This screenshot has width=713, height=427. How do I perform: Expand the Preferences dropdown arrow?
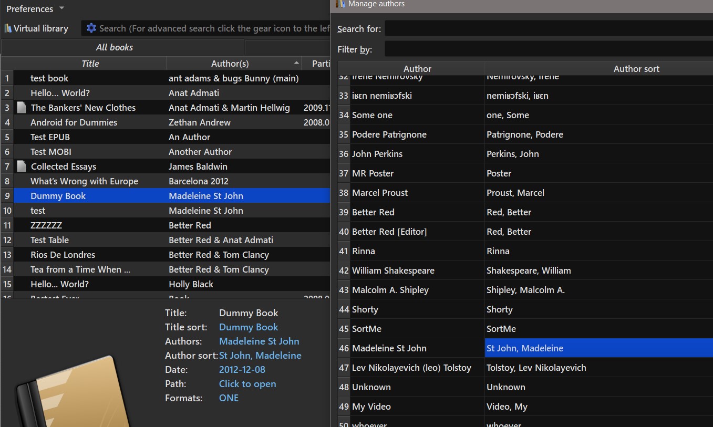[x=61, y=8]
